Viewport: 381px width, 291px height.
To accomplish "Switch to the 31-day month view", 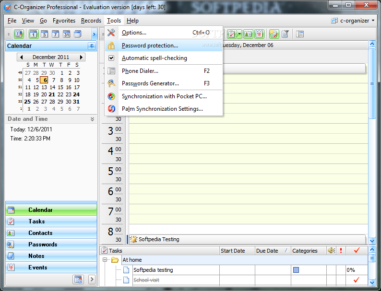I will click(x=66, y=34).
